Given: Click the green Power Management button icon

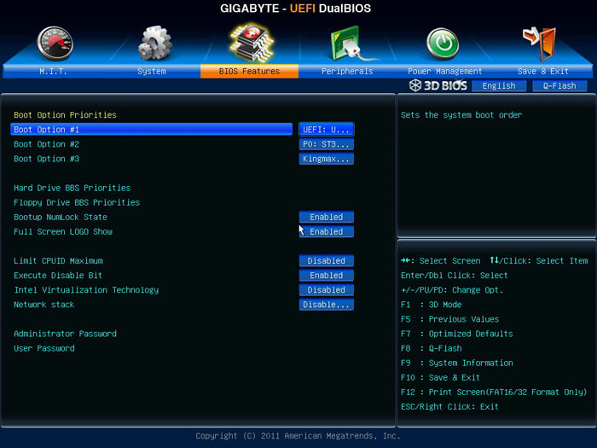Looking at the screenshot, I should tap(443, 44).
